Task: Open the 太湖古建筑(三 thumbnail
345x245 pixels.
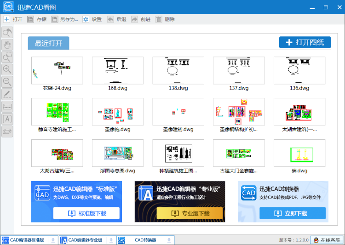Action: pos(57,153)
